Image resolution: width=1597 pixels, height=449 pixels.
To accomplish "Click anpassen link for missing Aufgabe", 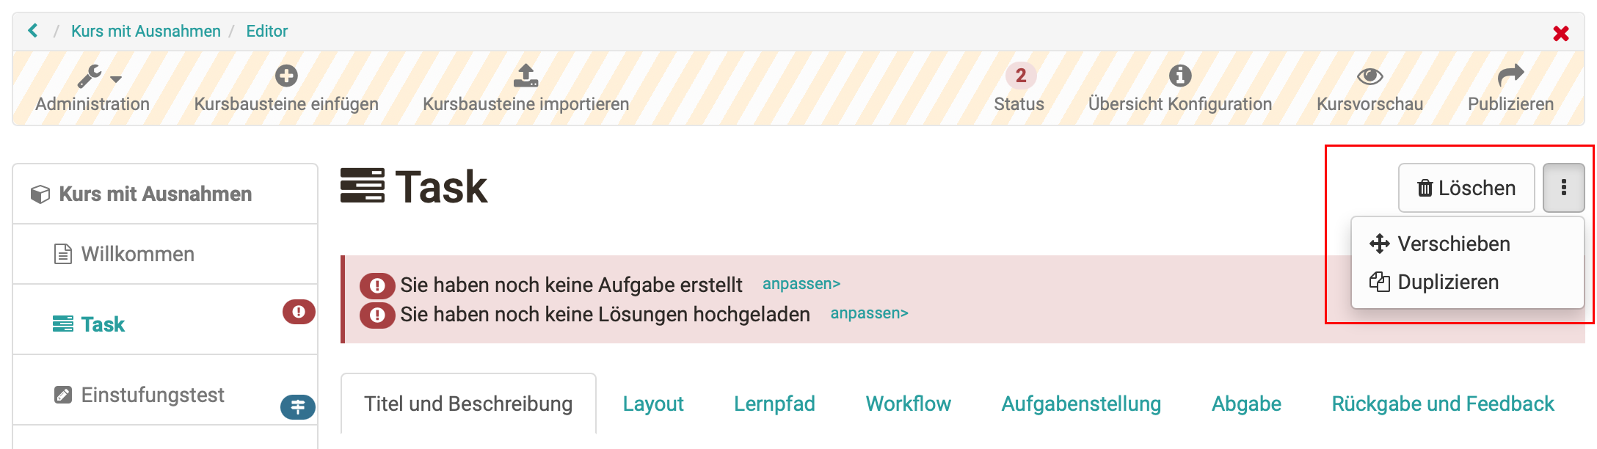I will [801, 284].
